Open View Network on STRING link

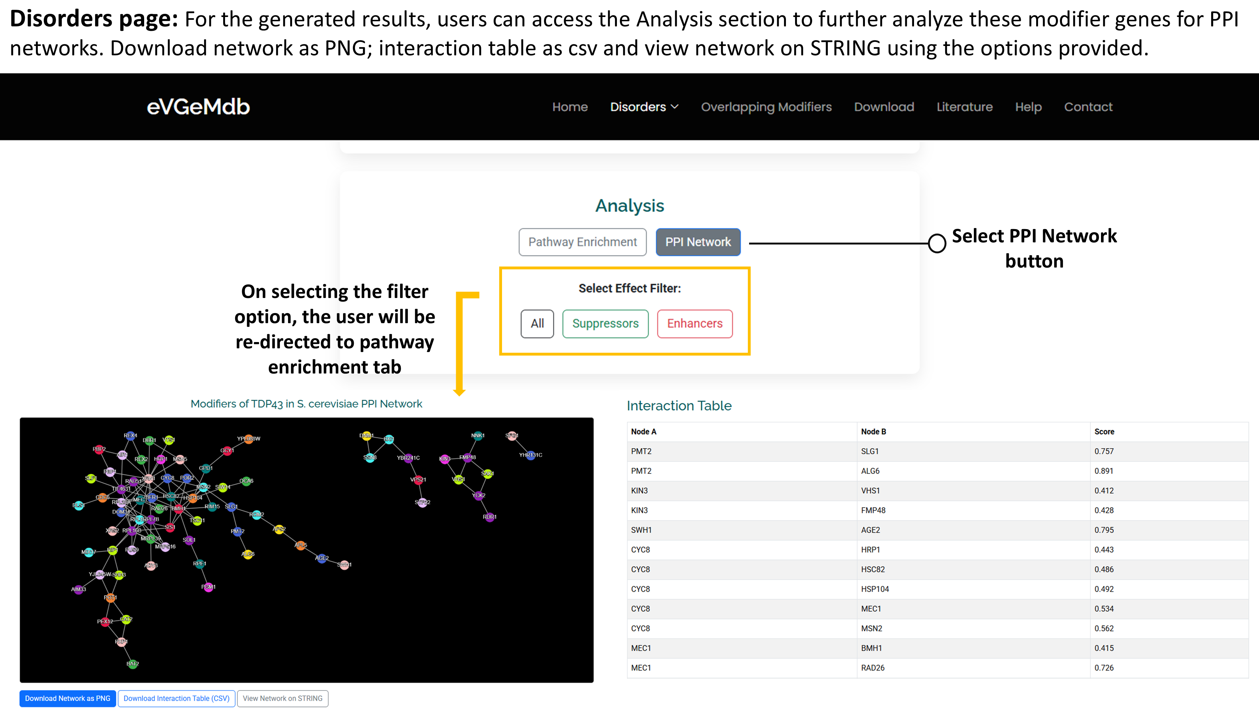(x=283, y=698)
